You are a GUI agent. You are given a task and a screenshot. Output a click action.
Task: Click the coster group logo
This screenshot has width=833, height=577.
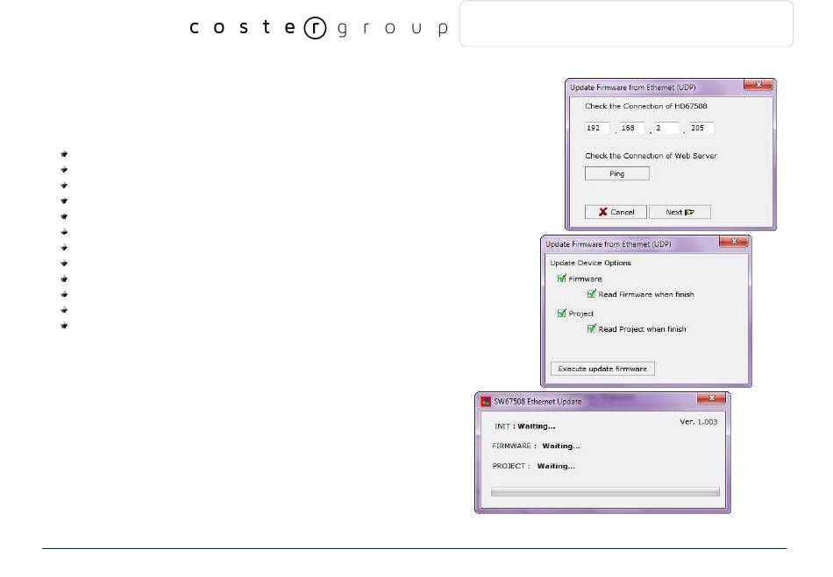(x=318, y=28)
